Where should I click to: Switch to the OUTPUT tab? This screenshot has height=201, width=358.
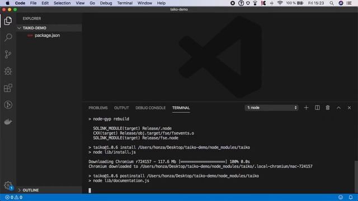(121, 108)
